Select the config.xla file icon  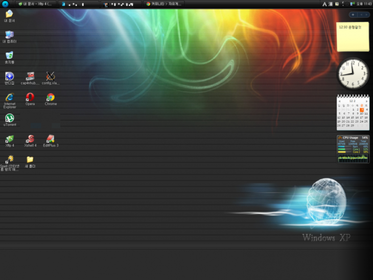pyautogui.click(x=51, y=76)
